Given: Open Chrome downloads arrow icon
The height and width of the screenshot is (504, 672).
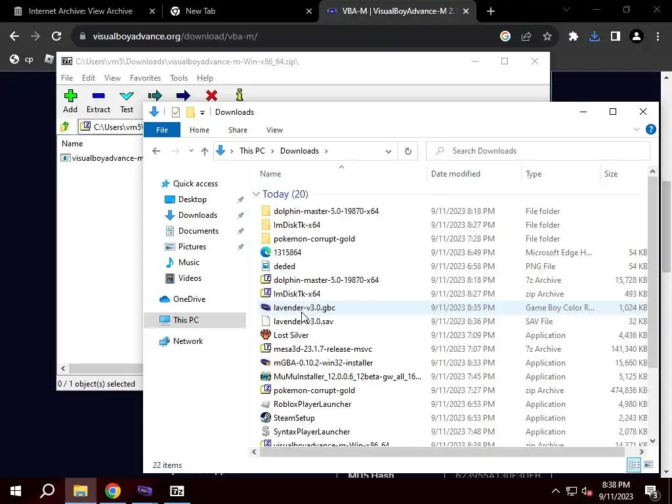Looking at the screenshot, I should pos(595,37).
